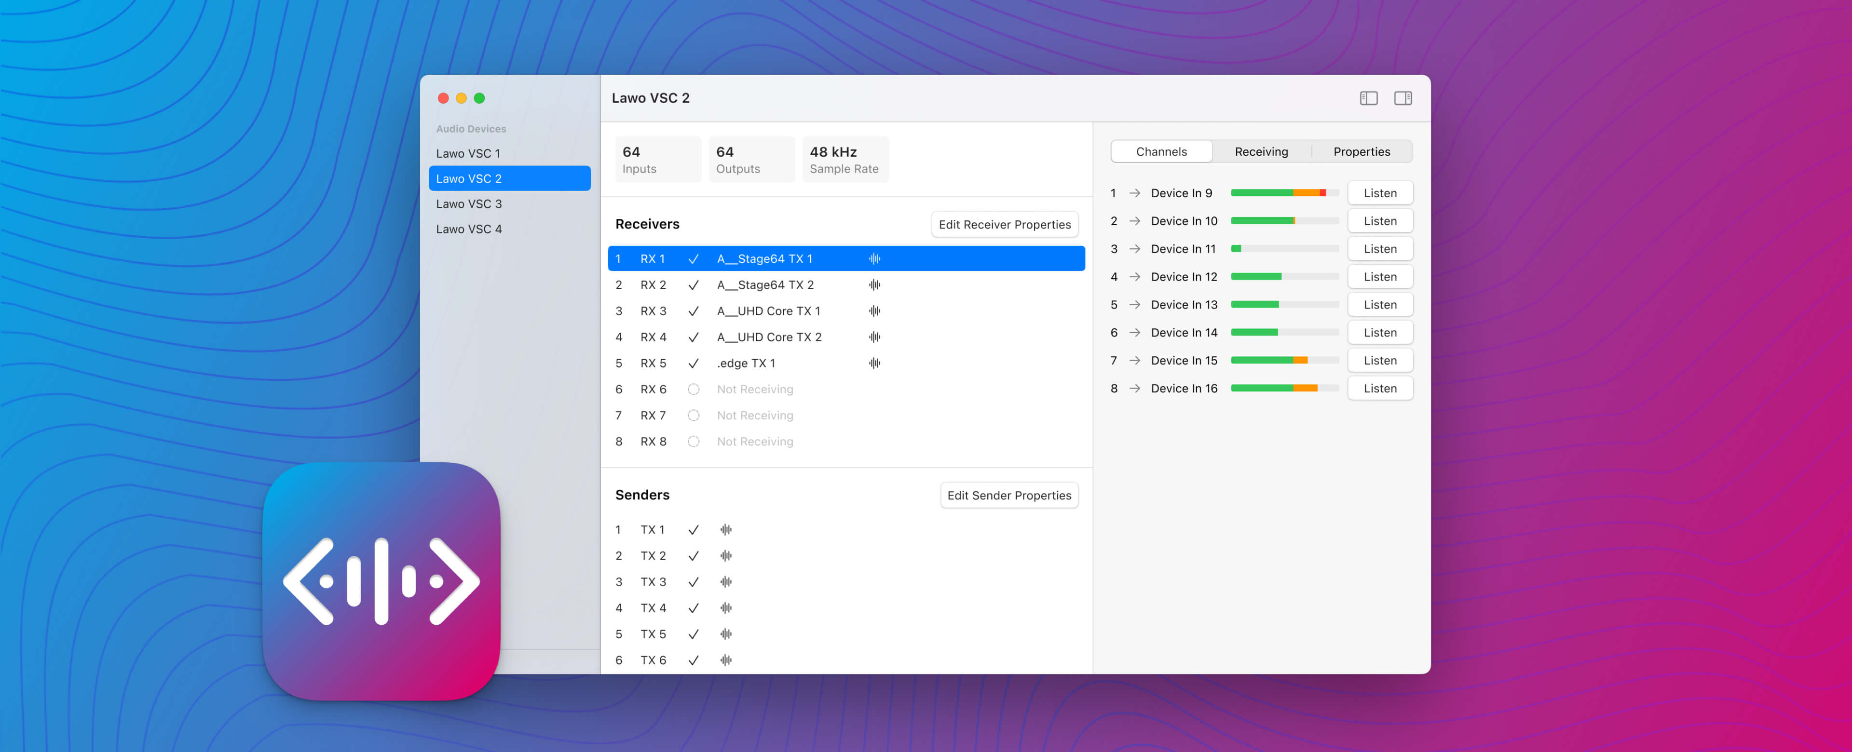This screenshot has width=1852, height=752.
Task: Select the RX 6 Not Receiving row
Action: [846, 389]
